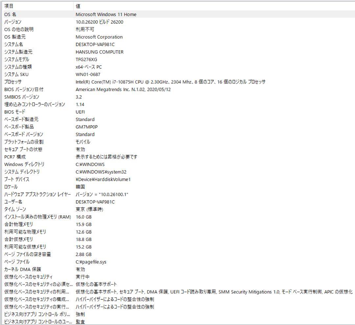Screen dimensions: 355x325
Task: Click the 項目 column header
Action: pos(33,6)
